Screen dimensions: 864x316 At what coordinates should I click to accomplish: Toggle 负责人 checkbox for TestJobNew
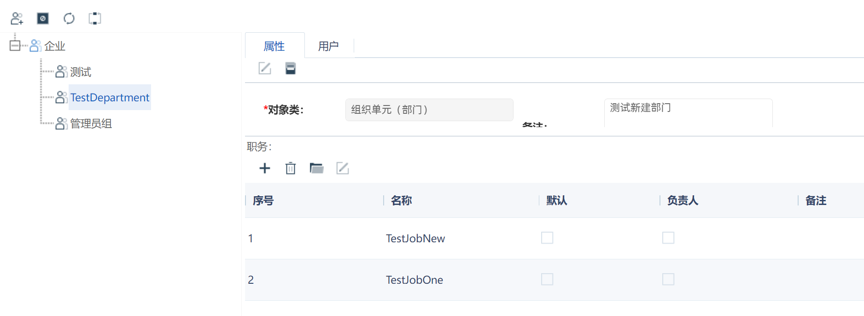click(x=668, y=238)
